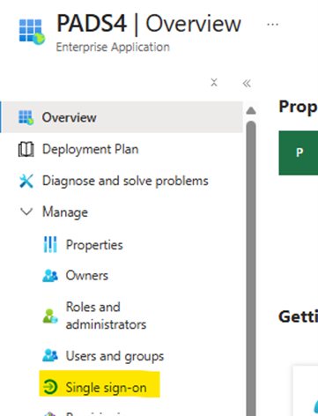
Task: Select the Overview menu item
Action: pyautogui.click(x=122, y=117)
